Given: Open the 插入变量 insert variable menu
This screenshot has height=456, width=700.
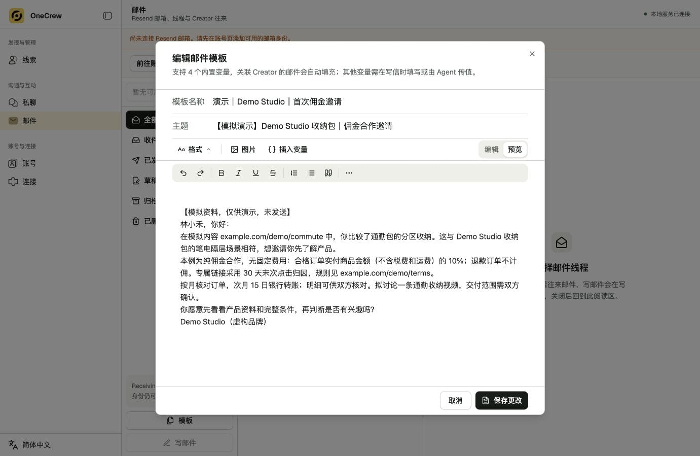Looking at the screenshot, I should tap(288, 150).
